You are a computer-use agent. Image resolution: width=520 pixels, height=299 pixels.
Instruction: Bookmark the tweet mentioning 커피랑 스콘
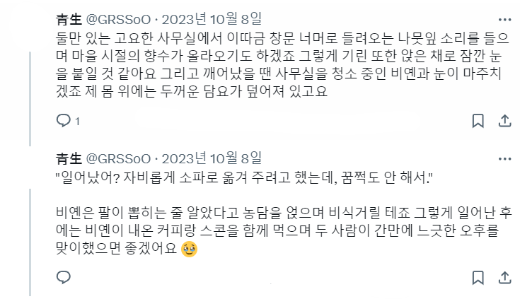coord(478,278)
